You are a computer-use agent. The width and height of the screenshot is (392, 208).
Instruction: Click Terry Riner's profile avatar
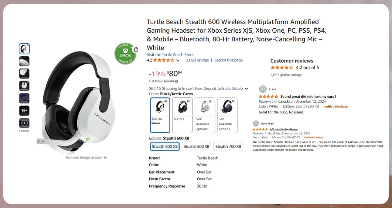[x=256, y=124]
